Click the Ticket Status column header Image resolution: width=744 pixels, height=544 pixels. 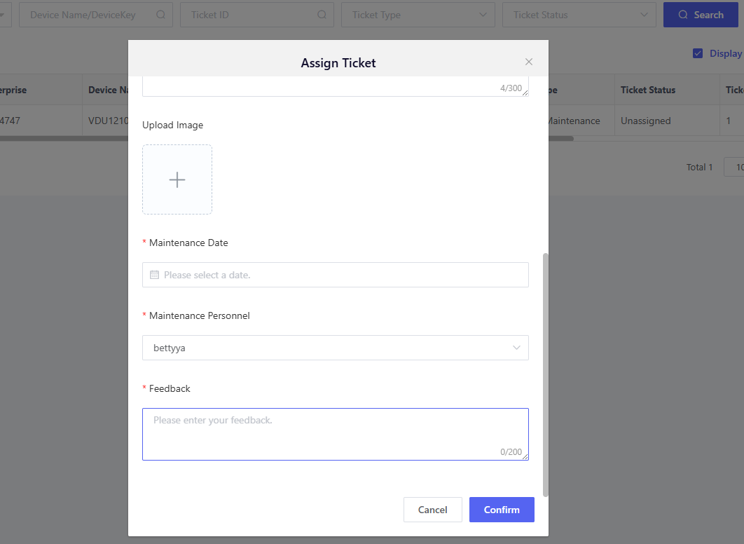click(x=647, y=90)
